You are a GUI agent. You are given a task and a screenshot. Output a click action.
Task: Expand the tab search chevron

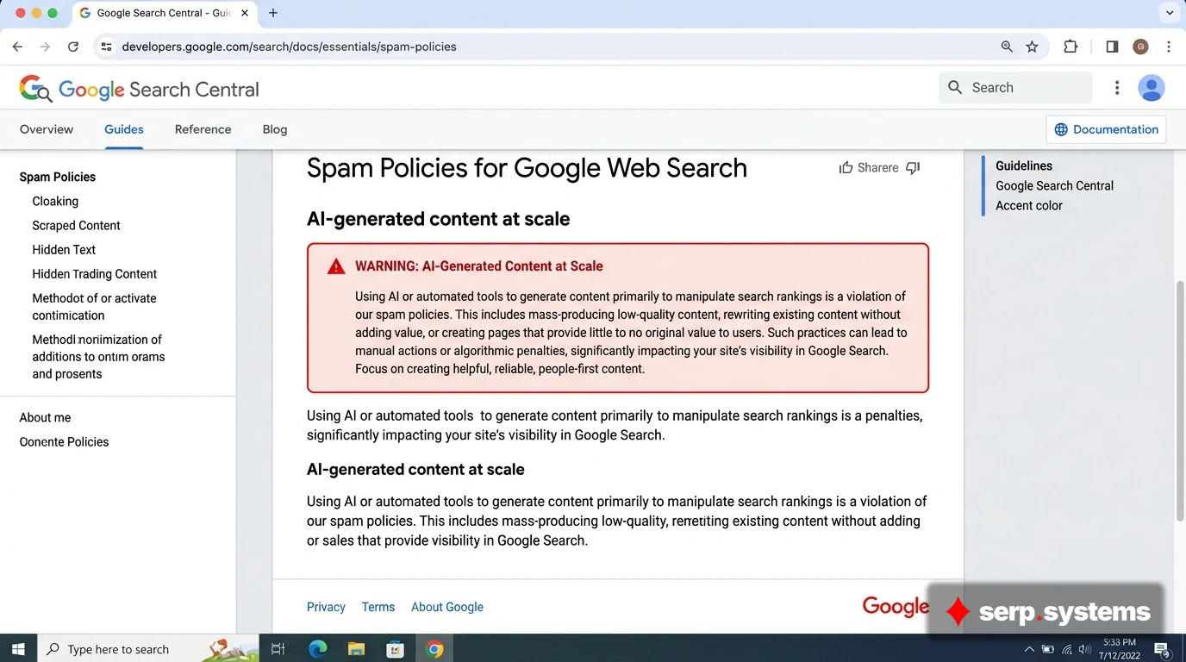pos(1170,13)
